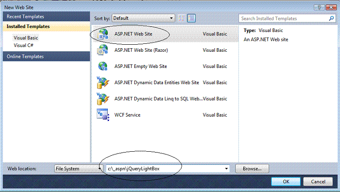Select ASP.NET Dynamic Data Entities Web Site
Screen dimensions: 340x192
[x=157, y=82]
